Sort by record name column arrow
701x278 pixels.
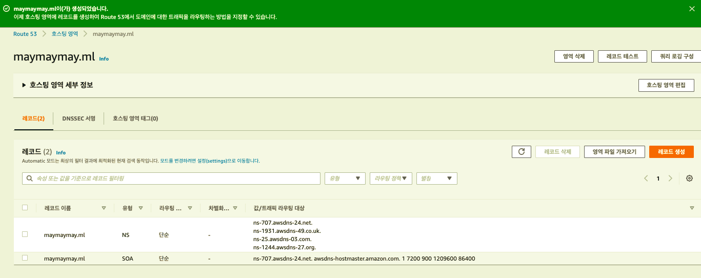coord(104,208)
